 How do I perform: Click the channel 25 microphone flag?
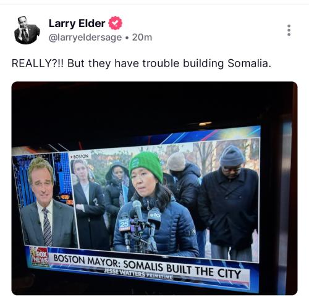click(124, 224)
